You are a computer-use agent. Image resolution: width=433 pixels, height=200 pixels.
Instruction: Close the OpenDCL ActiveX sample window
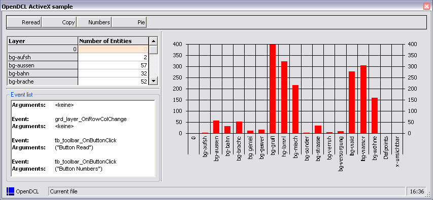[426, 7]
